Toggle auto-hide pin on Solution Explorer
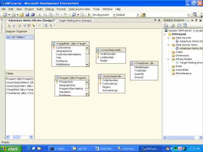 (x=196, y=20)
